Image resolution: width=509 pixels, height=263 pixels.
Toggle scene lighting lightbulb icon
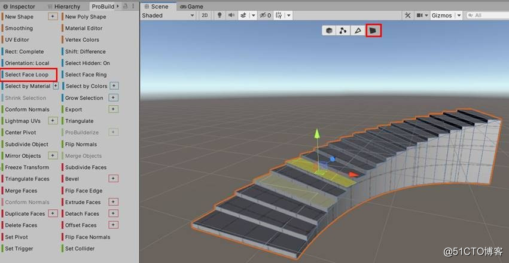[x=220, y=15]
